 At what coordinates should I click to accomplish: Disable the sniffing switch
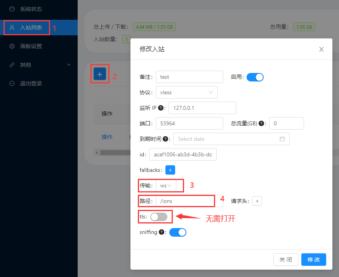click(178, 232)
